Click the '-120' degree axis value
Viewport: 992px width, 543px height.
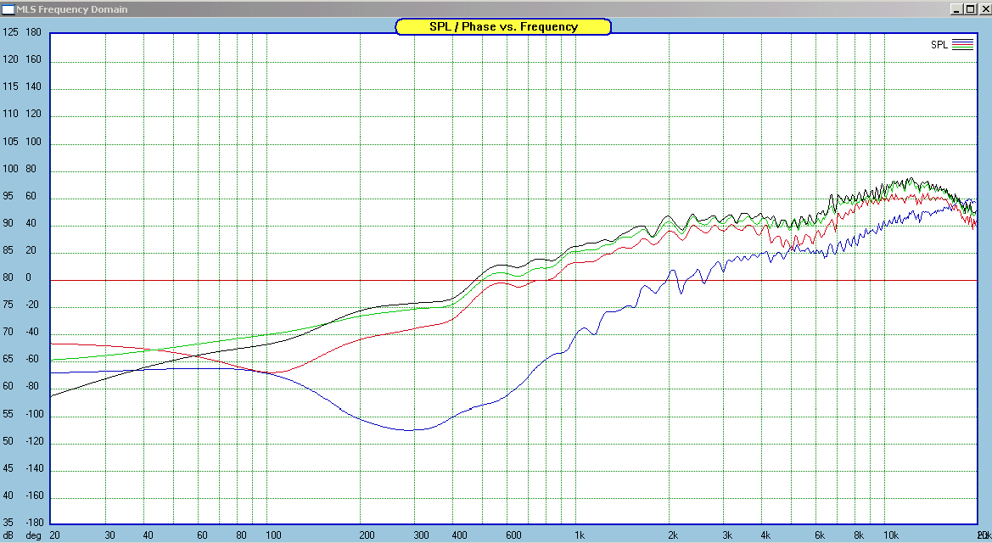coord(35,442)
